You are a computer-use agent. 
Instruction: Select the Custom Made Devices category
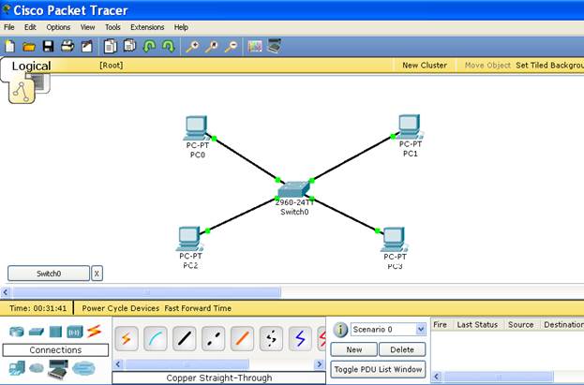[x=58, y=369]
